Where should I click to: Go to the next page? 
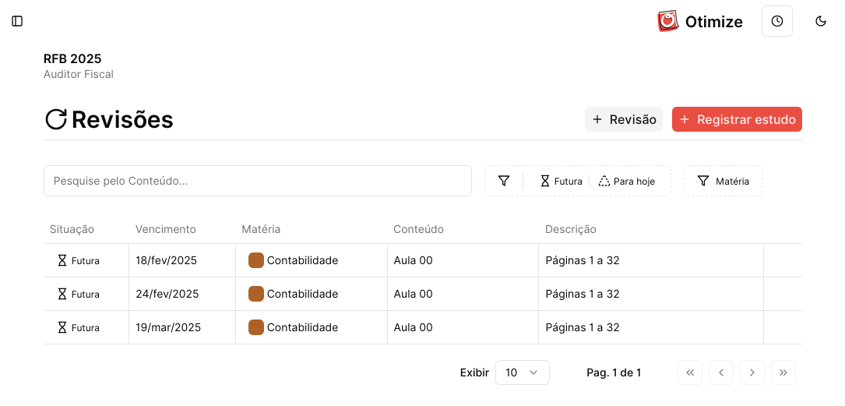click(x=752, y=372)
